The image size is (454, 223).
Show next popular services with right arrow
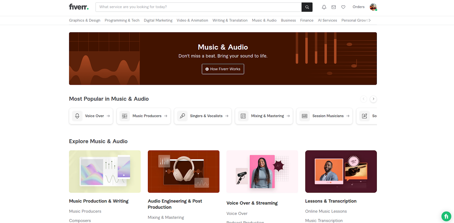tap(373, 99)
